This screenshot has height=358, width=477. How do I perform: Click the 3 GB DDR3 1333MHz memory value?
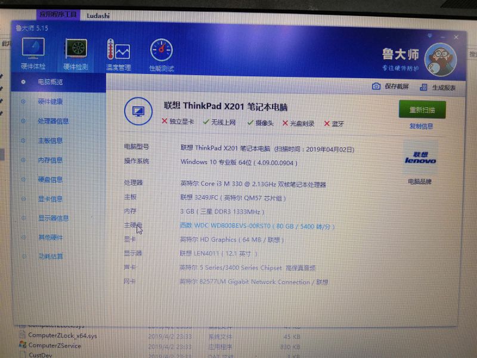coord(222,212)
